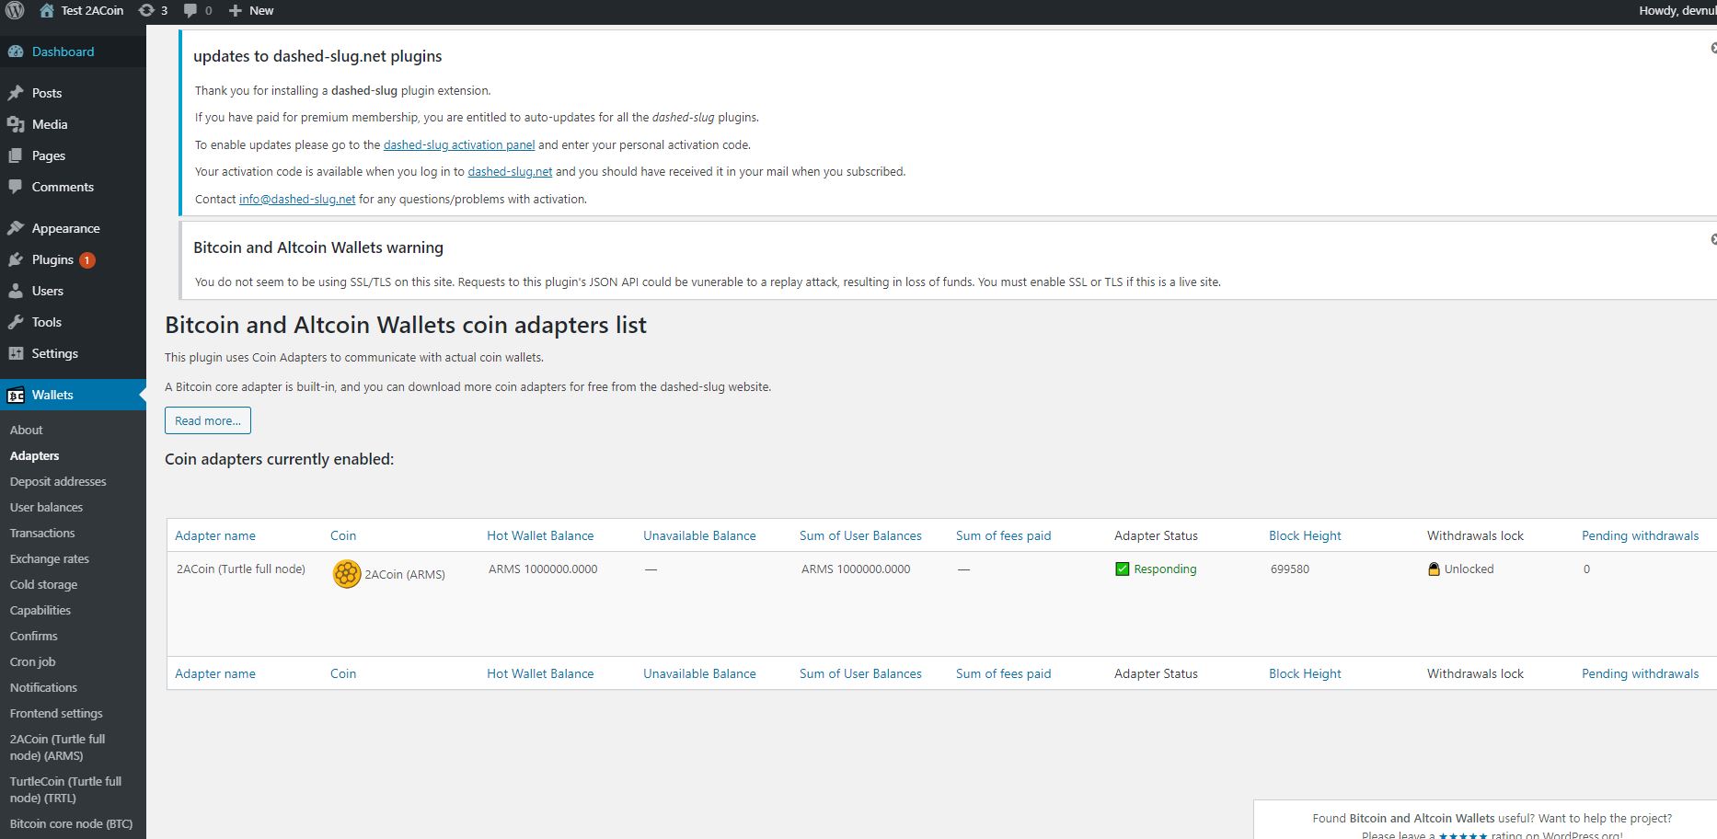Click block height value 699580

[1290, 569]
